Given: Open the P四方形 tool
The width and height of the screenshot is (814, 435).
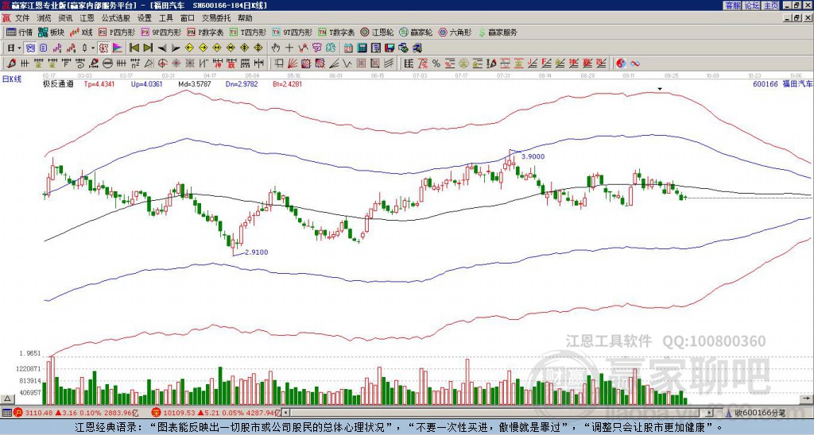Looking at the screenshot, I should coord(117,32).
